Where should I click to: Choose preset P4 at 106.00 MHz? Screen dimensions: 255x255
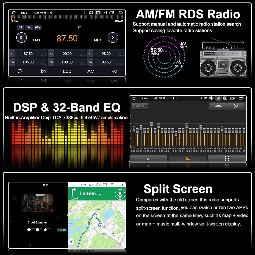(x=28, y=62)
